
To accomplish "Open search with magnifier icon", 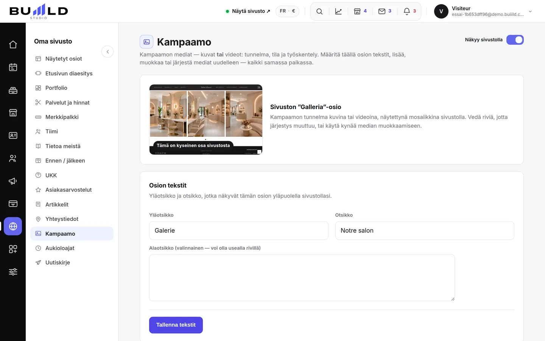I will (x=319, y=11).
